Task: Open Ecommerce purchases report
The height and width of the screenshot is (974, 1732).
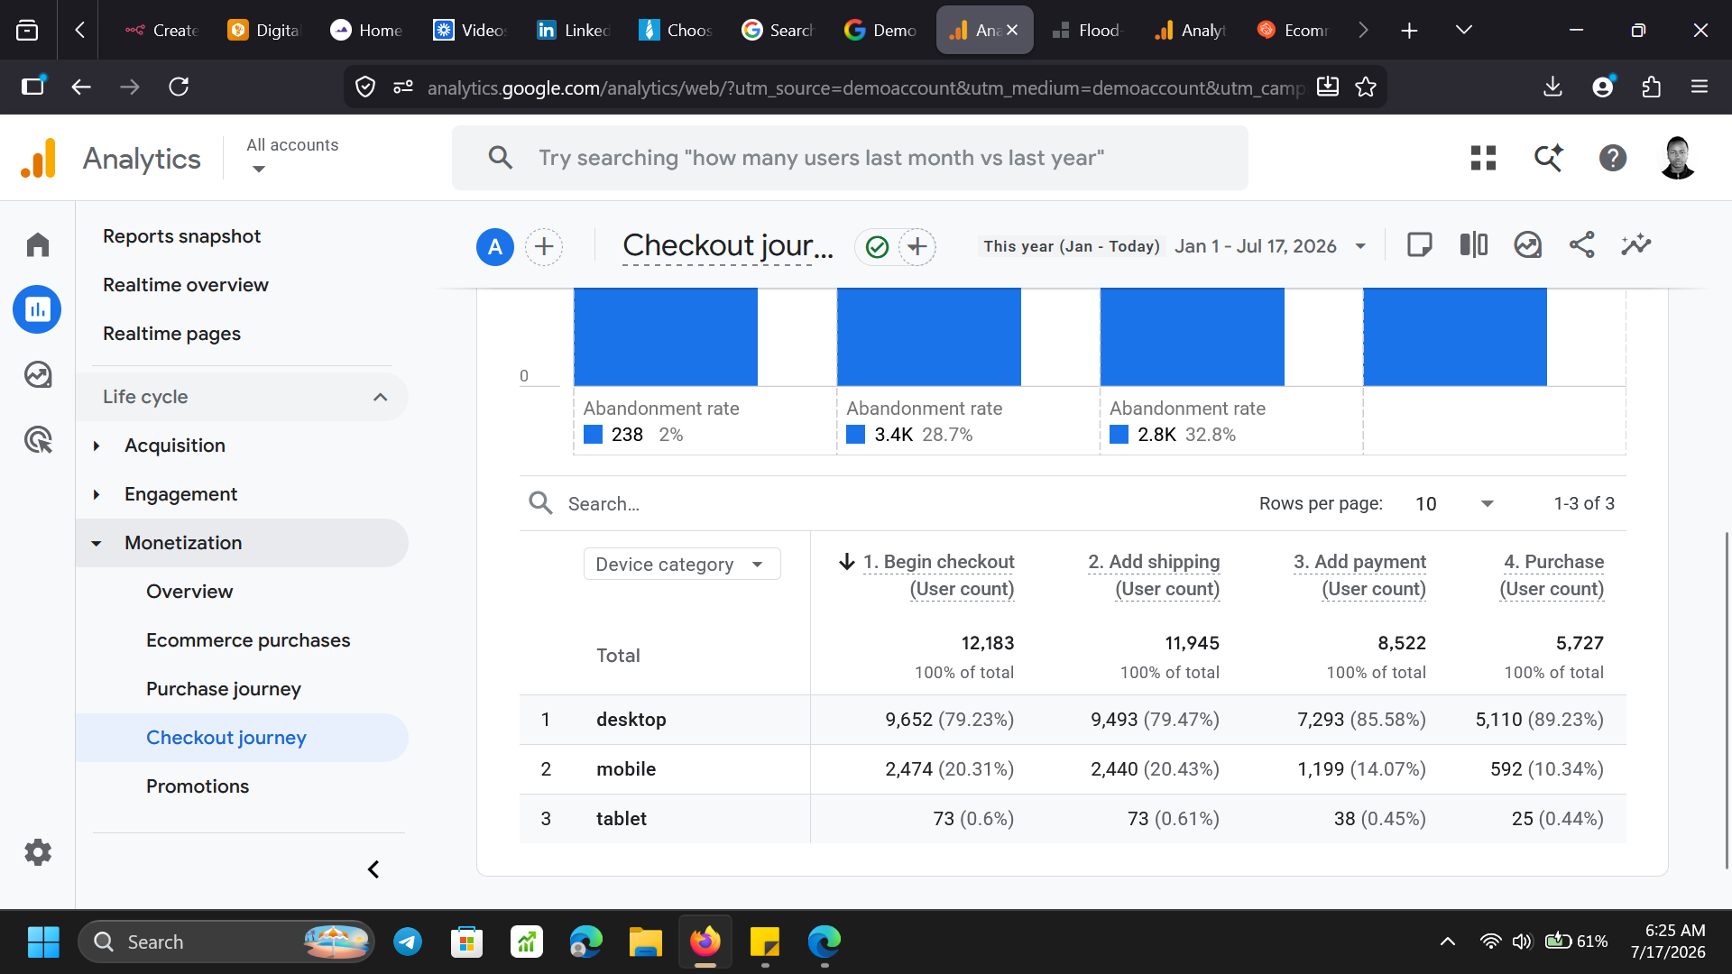Action: point(248,640)
